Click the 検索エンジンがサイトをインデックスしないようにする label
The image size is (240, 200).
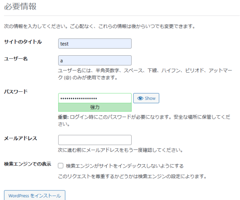[x=124, y=166]
